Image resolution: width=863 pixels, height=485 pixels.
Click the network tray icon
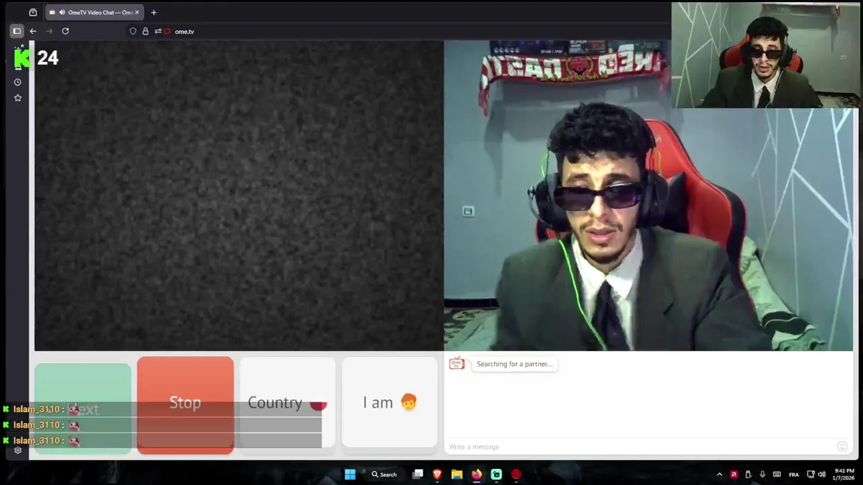coord(810,474)
